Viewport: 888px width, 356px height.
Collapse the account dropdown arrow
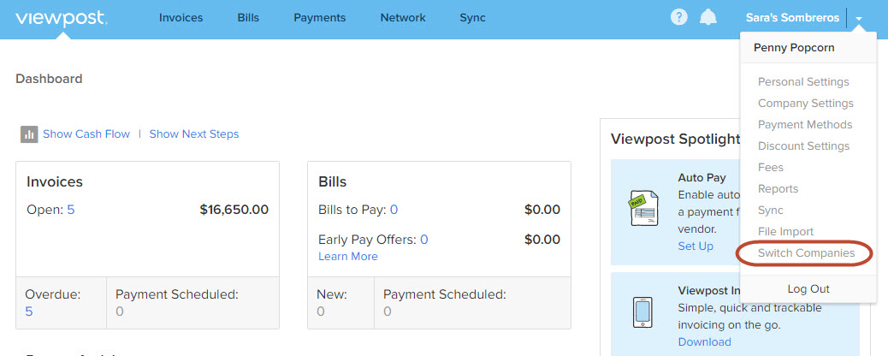[859, 19]
